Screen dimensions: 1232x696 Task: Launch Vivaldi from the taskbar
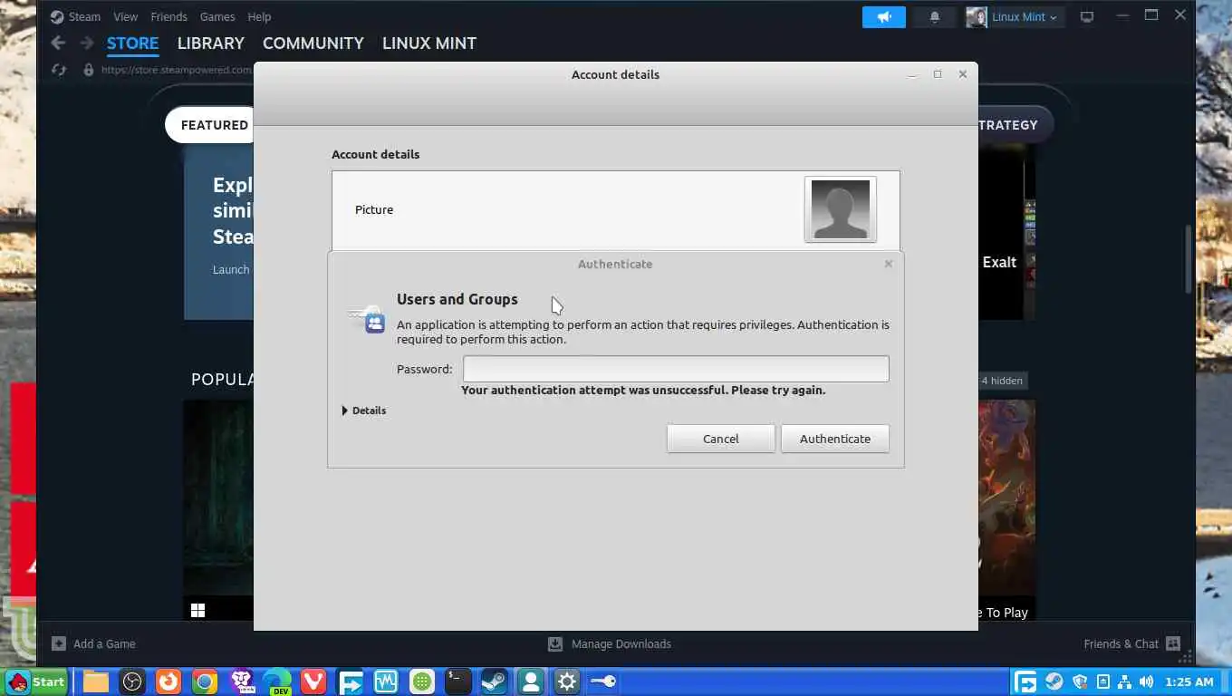tap(313, 681)
